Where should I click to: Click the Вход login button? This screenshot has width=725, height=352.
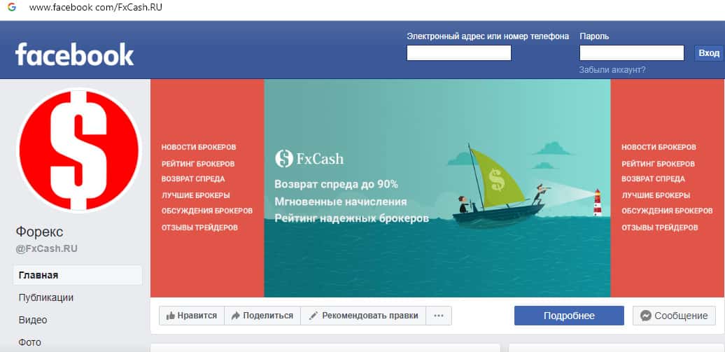pyautogui.click(x=709, y=53)
